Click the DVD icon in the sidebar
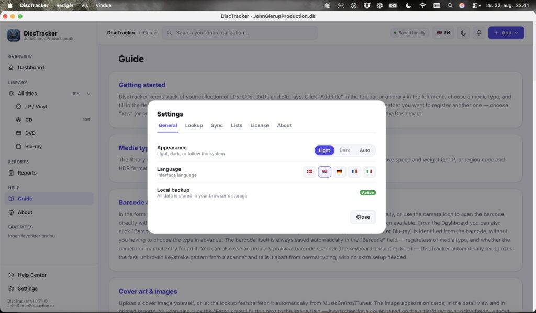Screen dimensions: 536x313 (x=19, y=133)
